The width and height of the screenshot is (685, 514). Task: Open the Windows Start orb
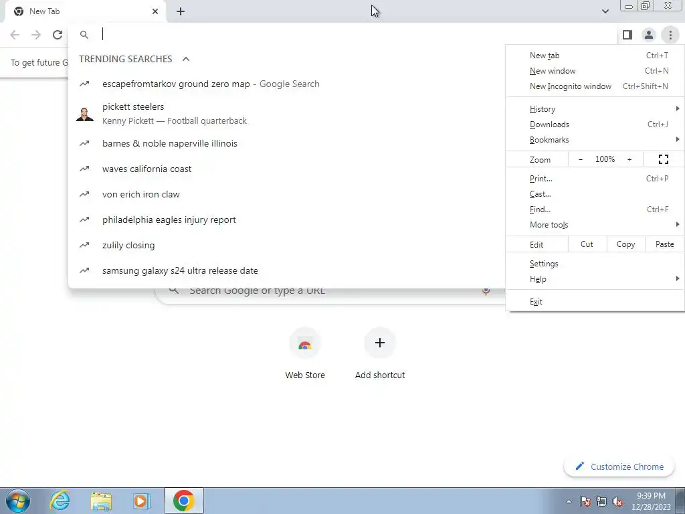click(x=18, y=501)
